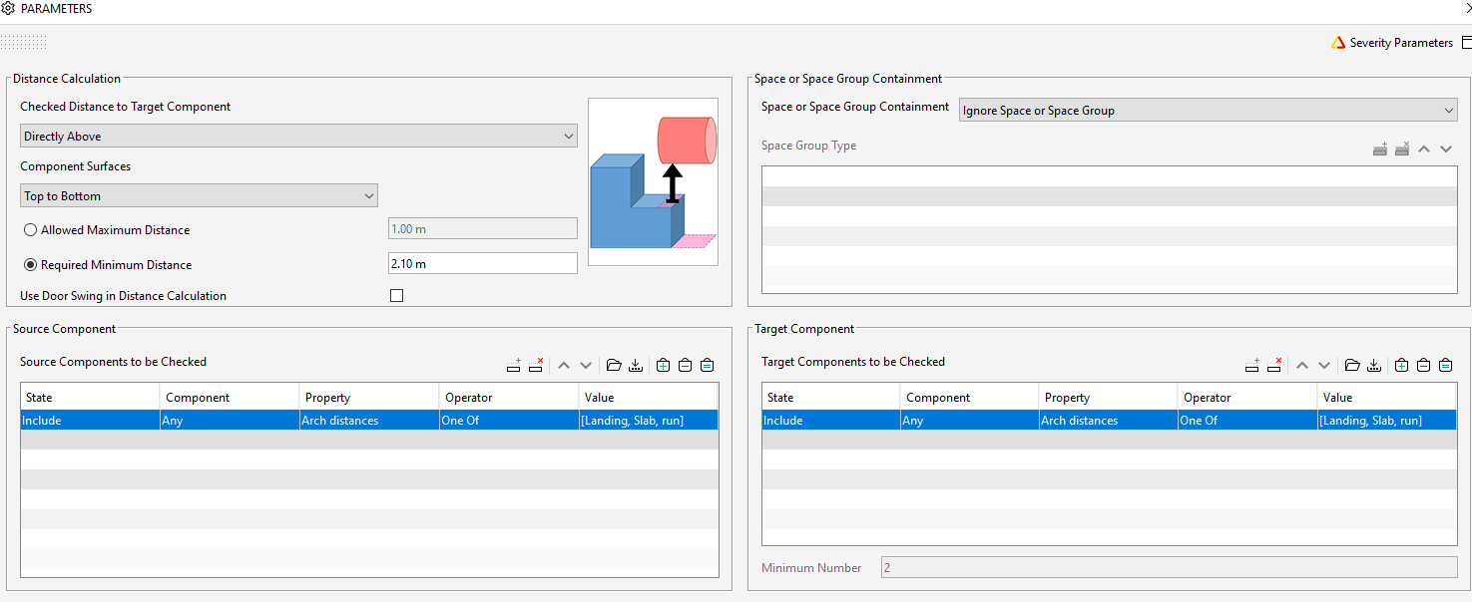
Task: Sort Source table by Component column
Action: click(230, 397)
